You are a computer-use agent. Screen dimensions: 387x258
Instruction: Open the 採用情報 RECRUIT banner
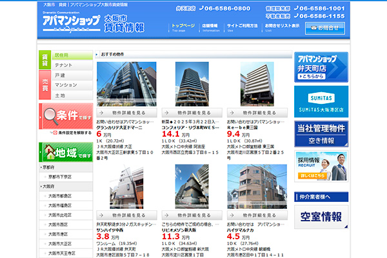(x=321, y=166)
